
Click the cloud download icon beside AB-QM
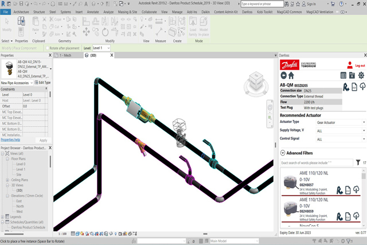click(x=362, y=87)
